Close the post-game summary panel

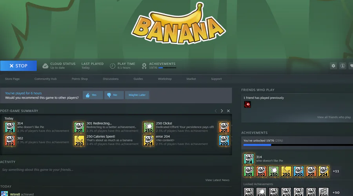pyautogui.click(x=228, y=111)
